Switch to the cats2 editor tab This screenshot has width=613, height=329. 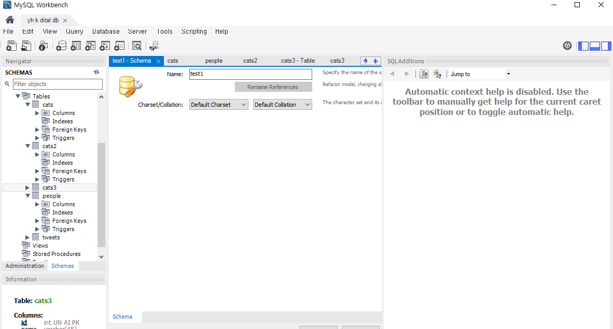click(250, 61)
